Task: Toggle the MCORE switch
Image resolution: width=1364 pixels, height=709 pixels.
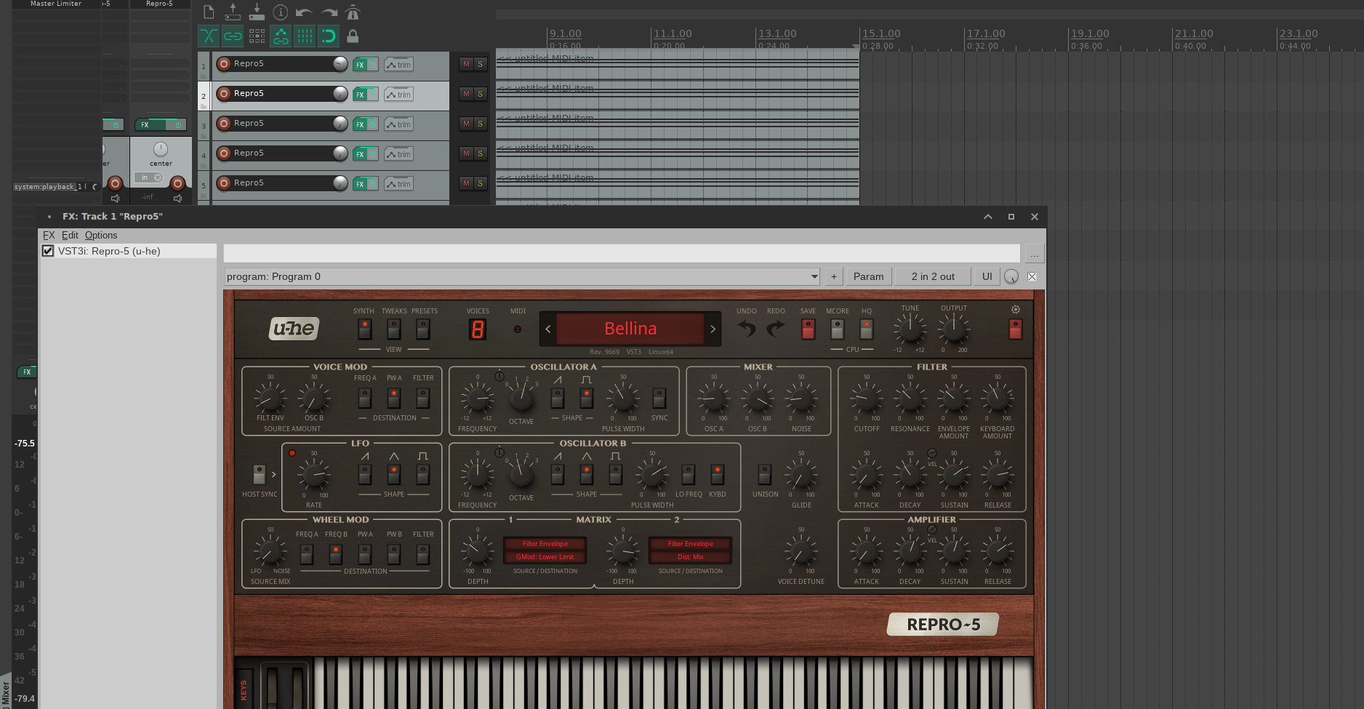Action: click(837, 329)
